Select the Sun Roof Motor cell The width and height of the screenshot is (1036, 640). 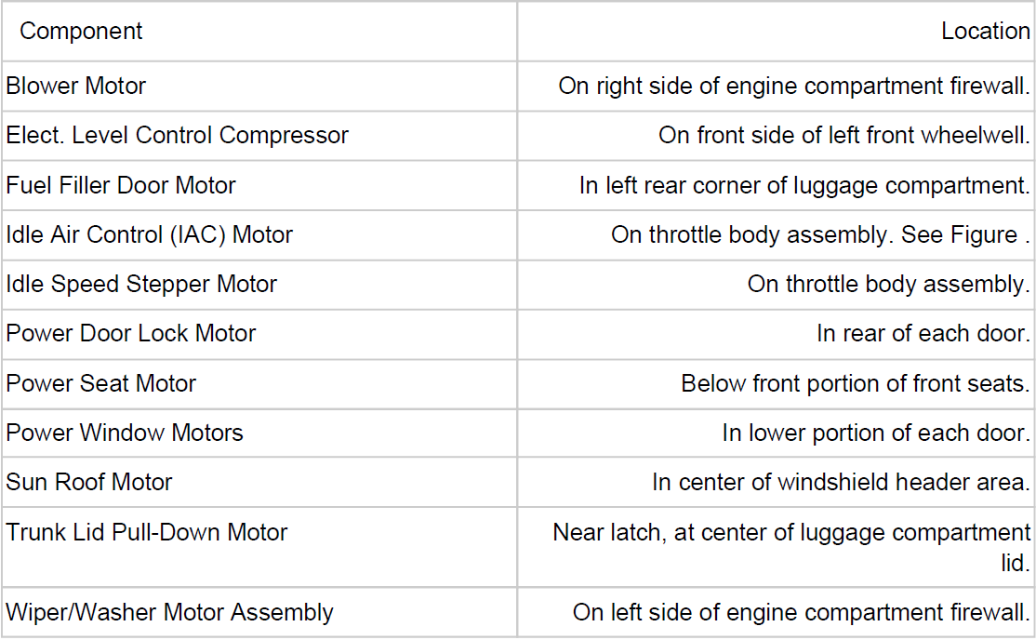(89, 482)
